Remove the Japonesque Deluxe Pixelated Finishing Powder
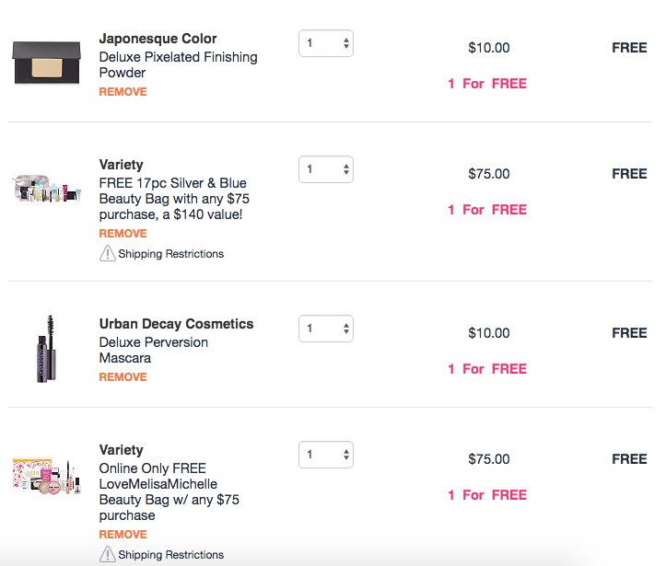Viewport: 666px width, 566px height. point(123,92)
